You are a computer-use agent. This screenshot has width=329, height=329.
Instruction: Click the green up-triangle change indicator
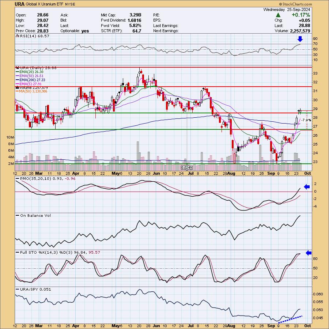coord(278,15)
